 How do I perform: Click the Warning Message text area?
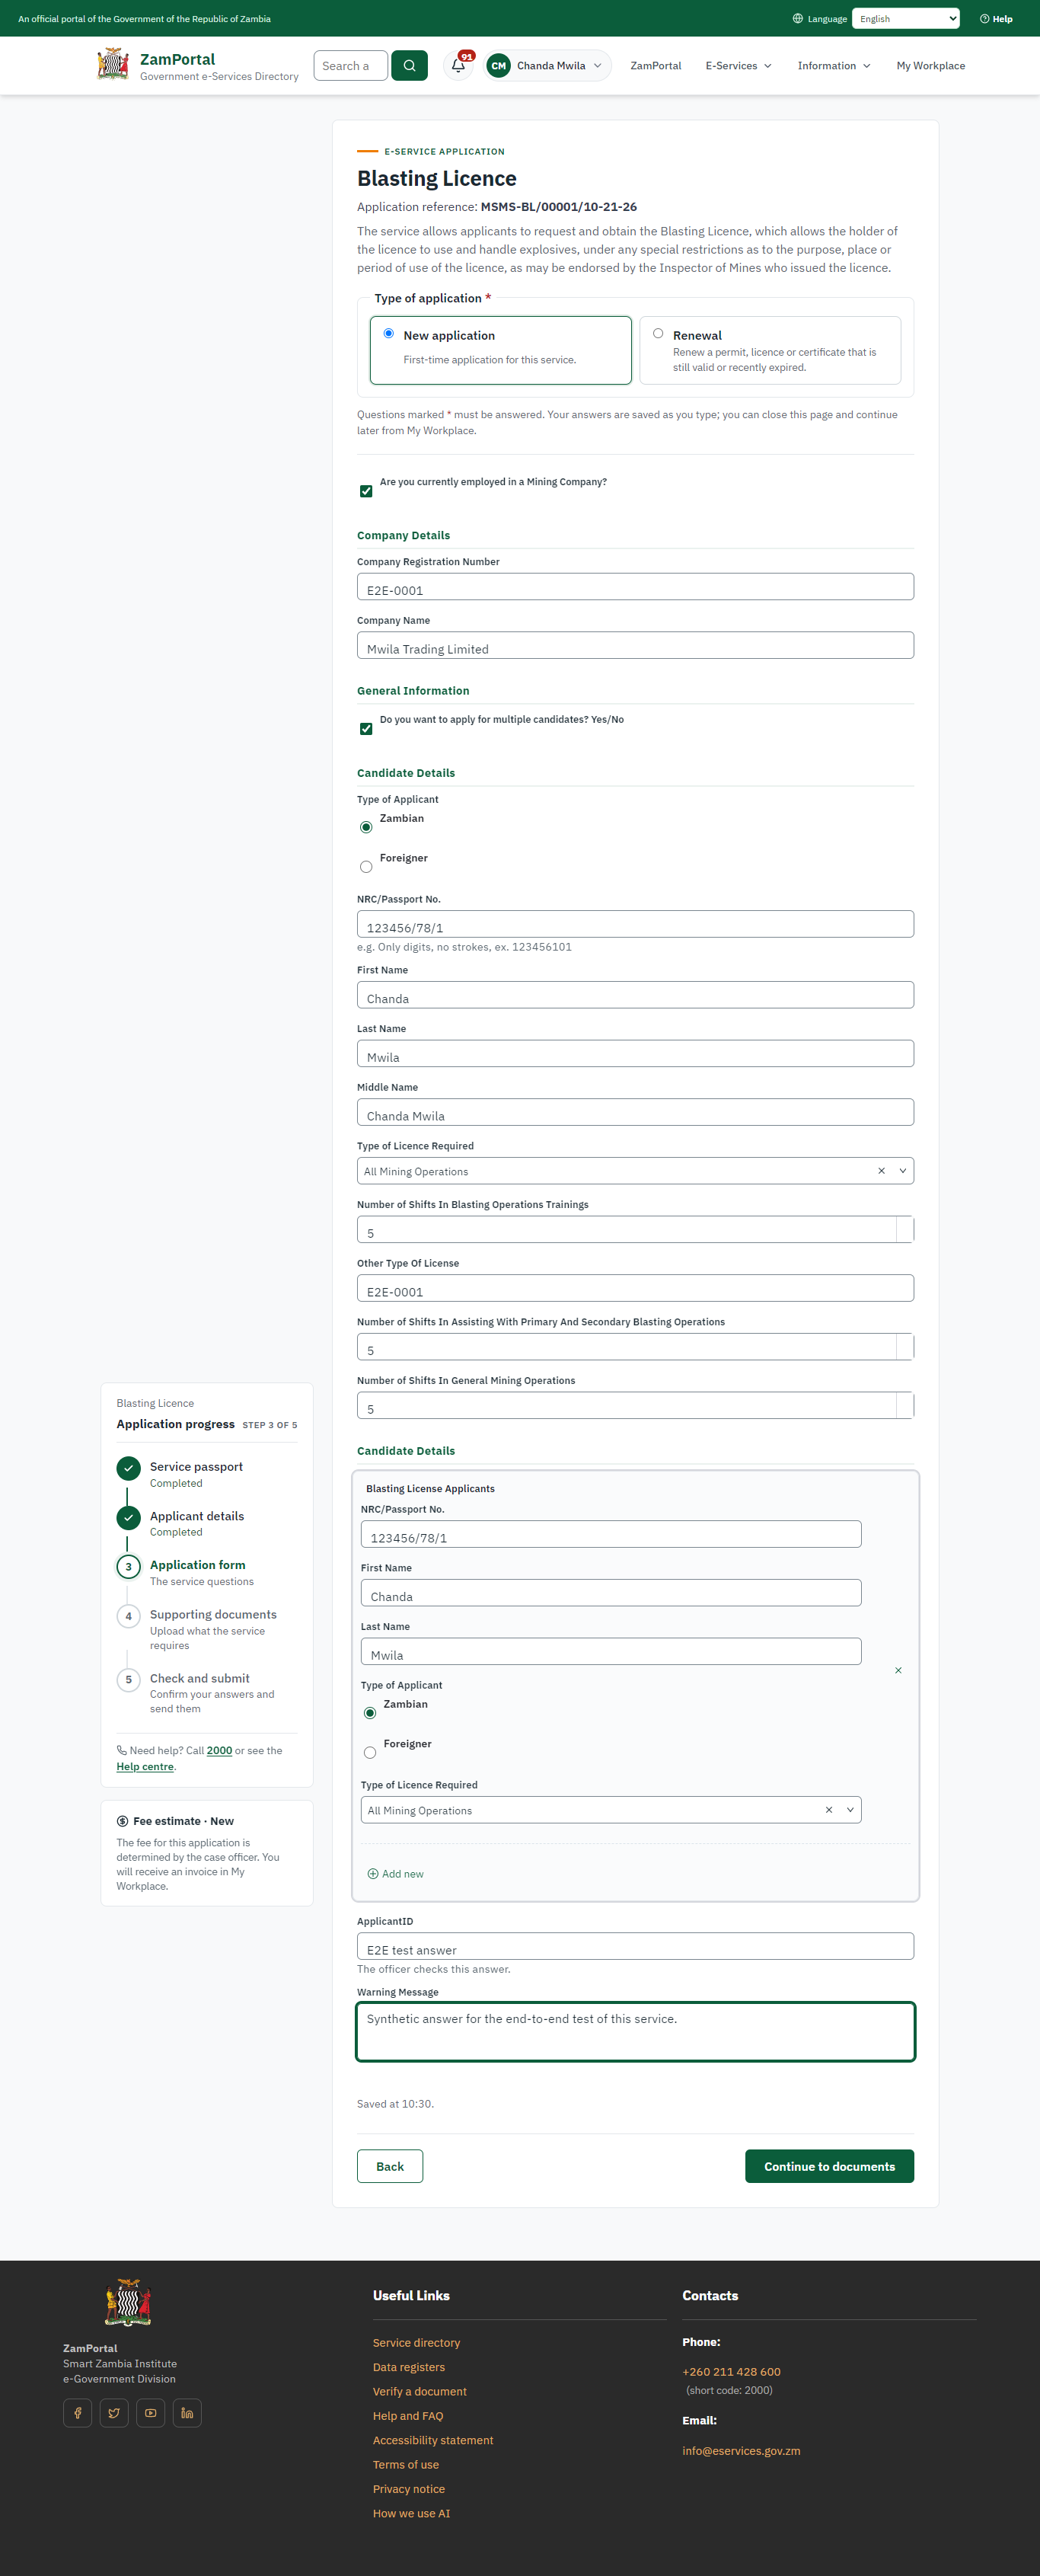pos(635,2032)
